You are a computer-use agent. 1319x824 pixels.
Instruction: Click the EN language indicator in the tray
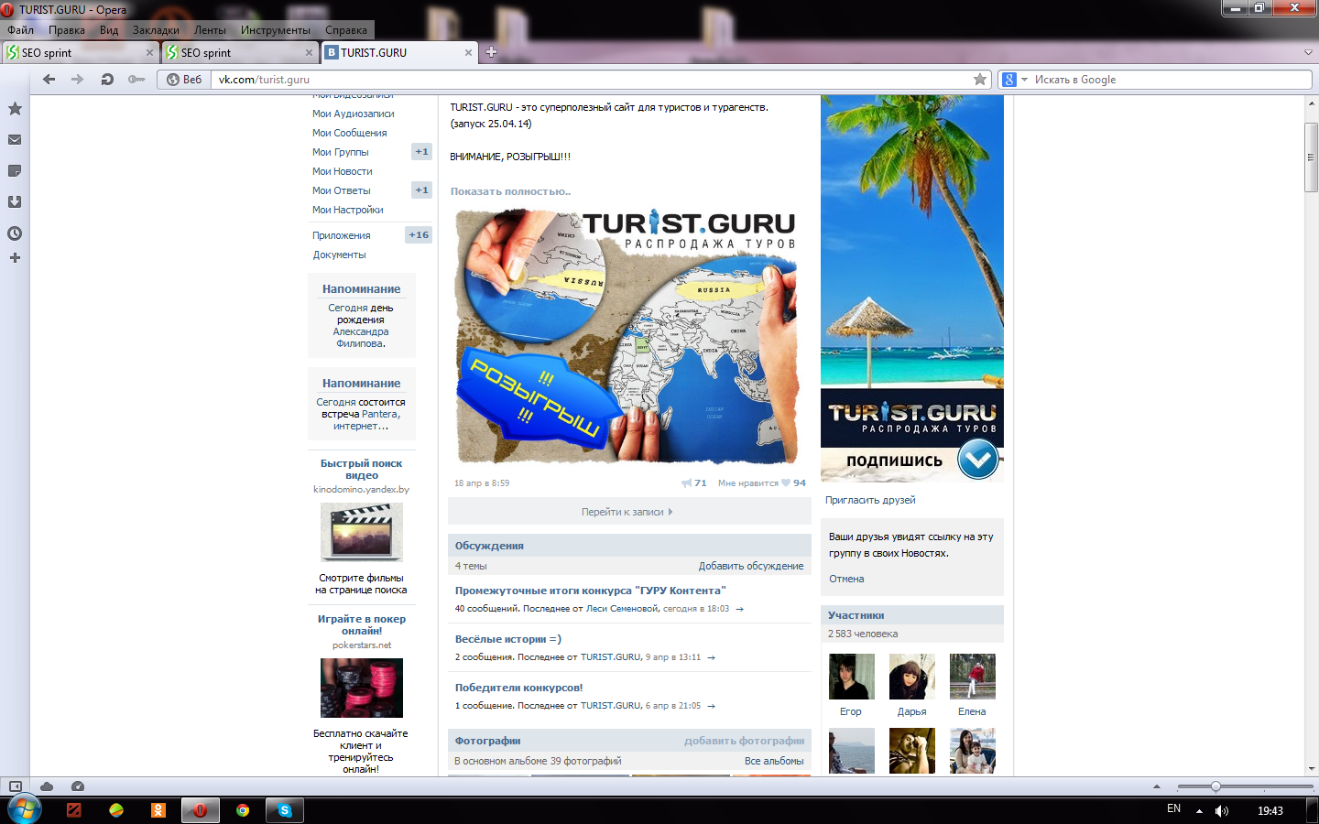1174,809
